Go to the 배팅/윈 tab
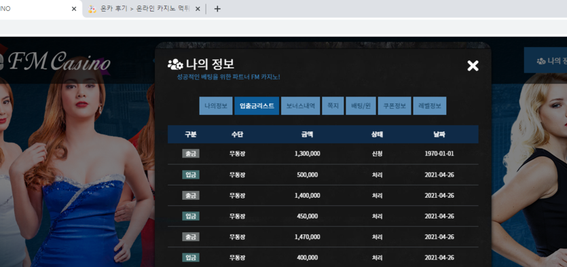 [x=361, y=106]
